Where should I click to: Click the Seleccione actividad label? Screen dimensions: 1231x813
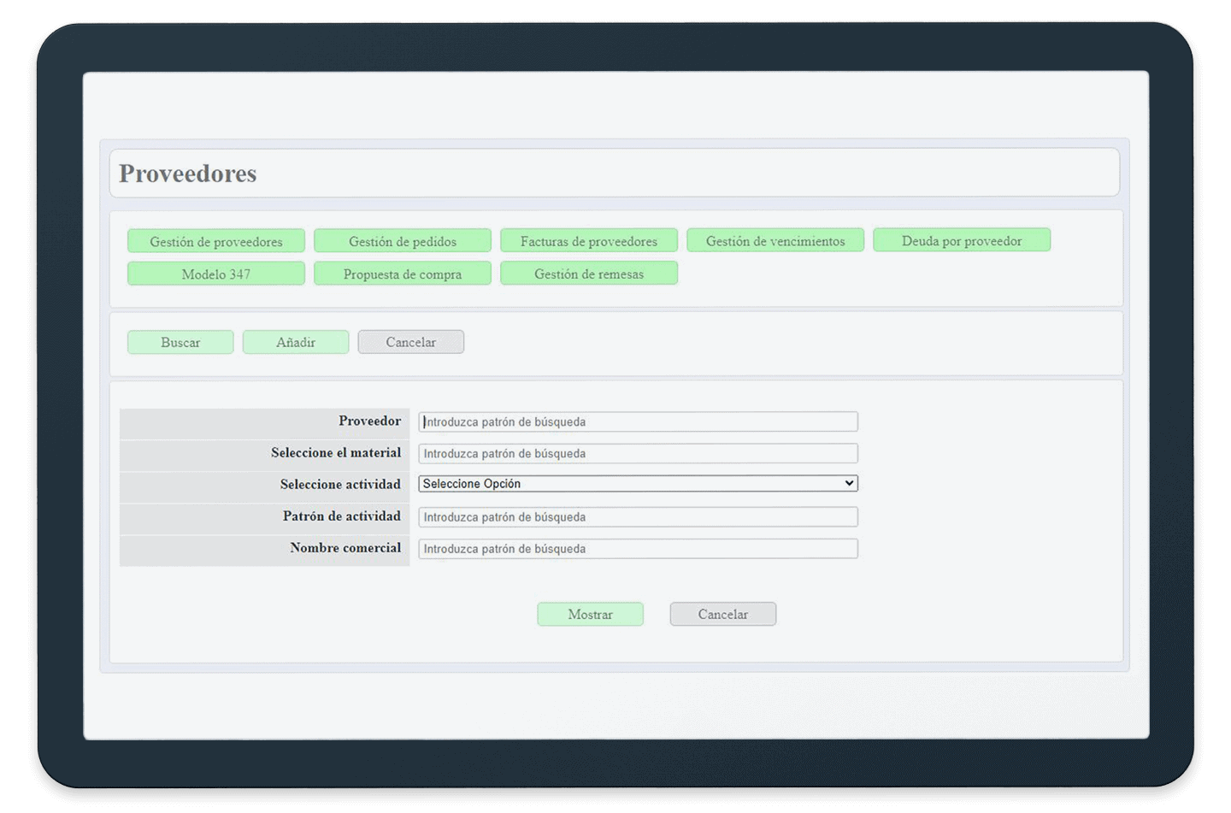pos(340,485)
